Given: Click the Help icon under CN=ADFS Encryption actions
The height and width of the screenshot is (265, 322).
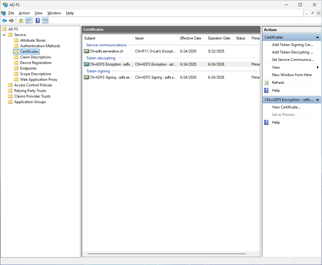Looking at the screenshot, I should click(266, 122).
